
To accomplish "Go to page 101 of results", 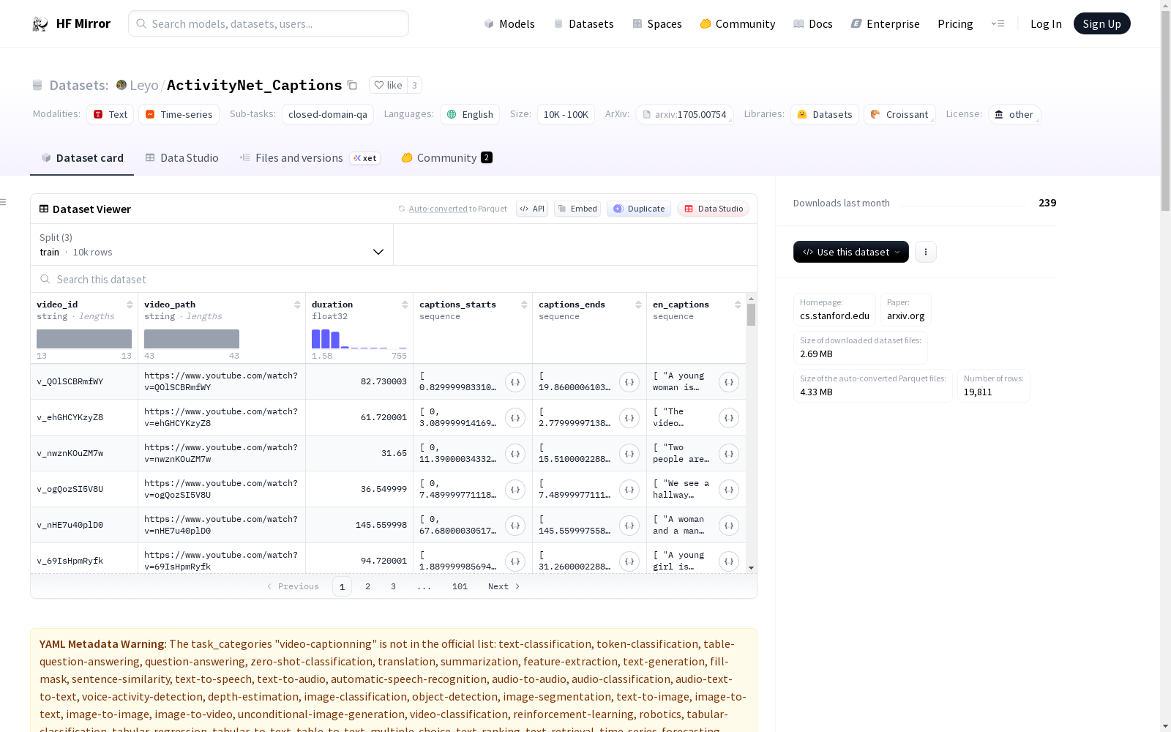I will (x=460, y=586).
